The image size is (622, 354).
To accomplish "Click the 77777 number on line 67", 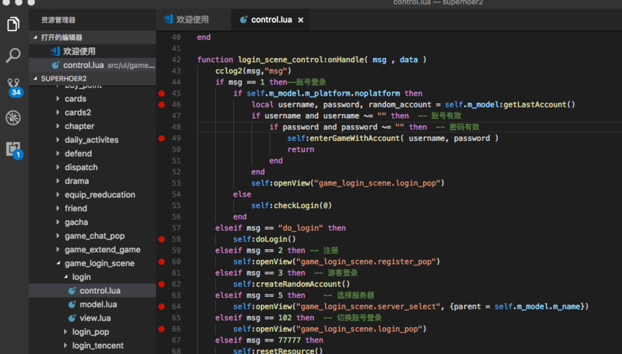I will tap(289, 340).
